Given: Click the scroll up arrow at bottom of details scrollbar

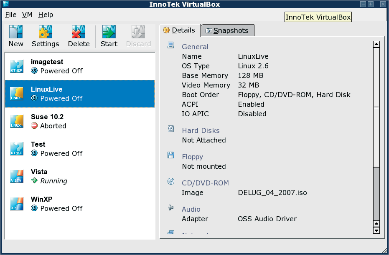Looking at the screenshot, I should (x=376, y=224).
